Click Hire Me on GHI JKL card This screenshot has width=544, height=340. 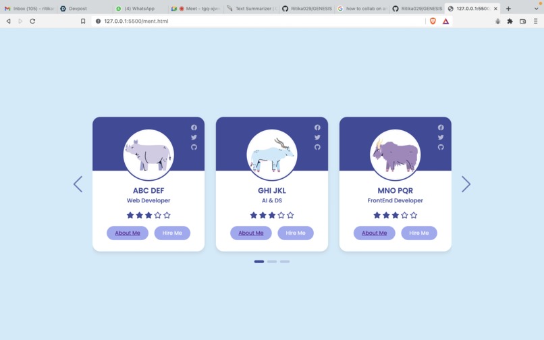(x=296, y=233)
